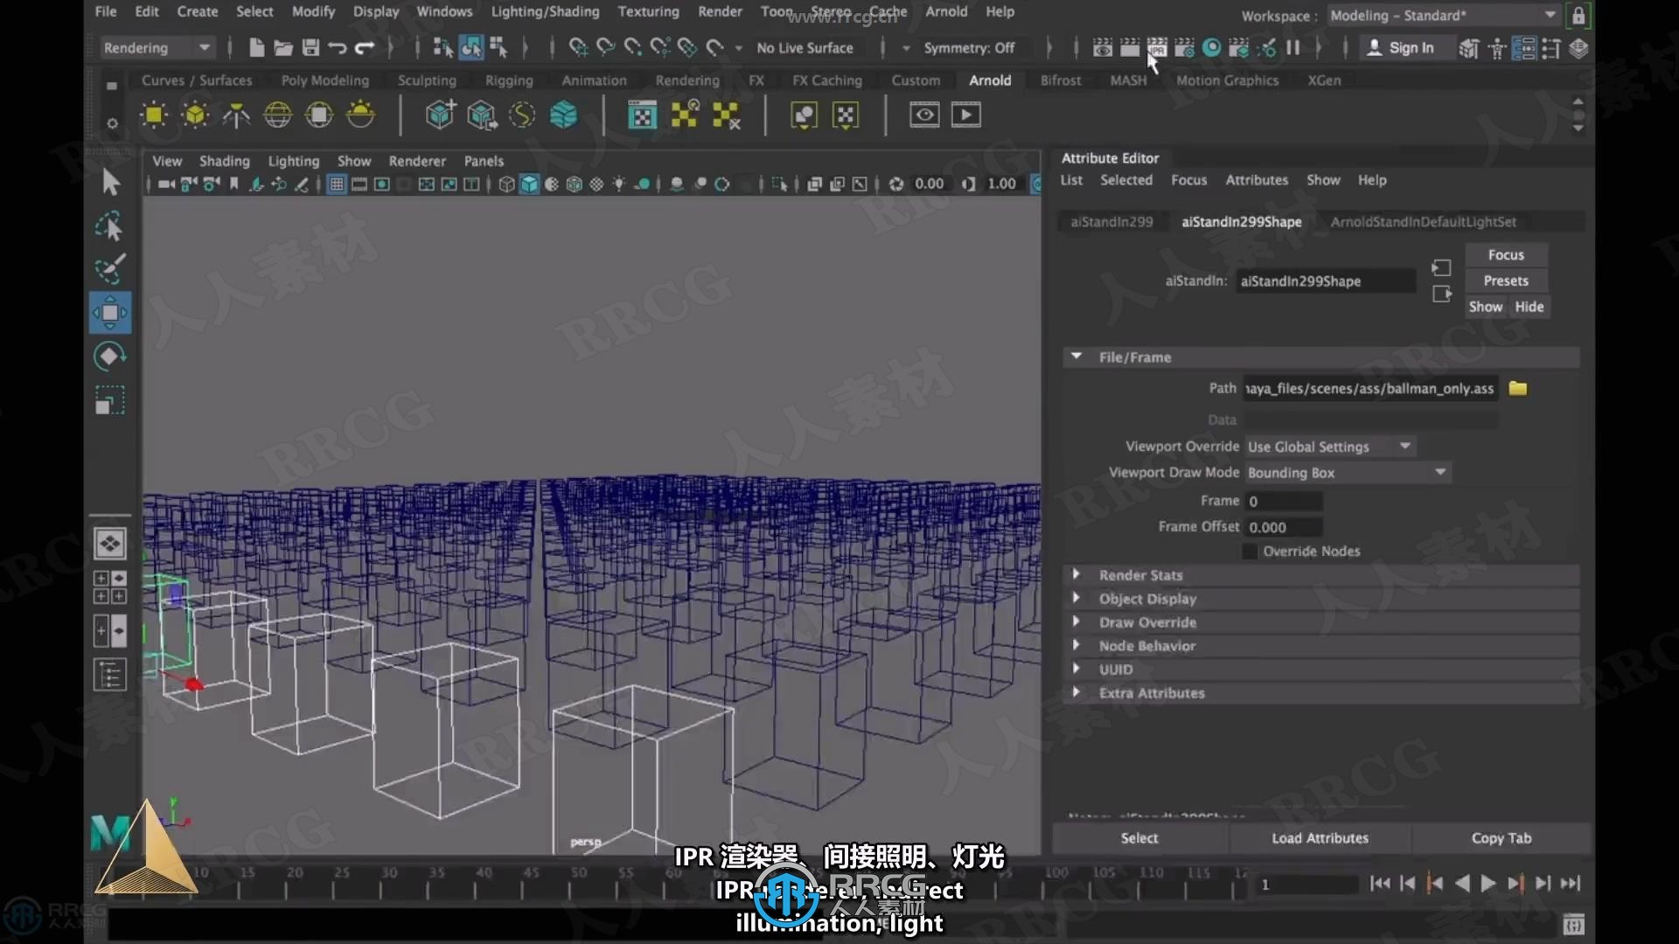Click the Frame Offset value field
The height and width of the screenshot is (944, 1679).
point(1284,527)
